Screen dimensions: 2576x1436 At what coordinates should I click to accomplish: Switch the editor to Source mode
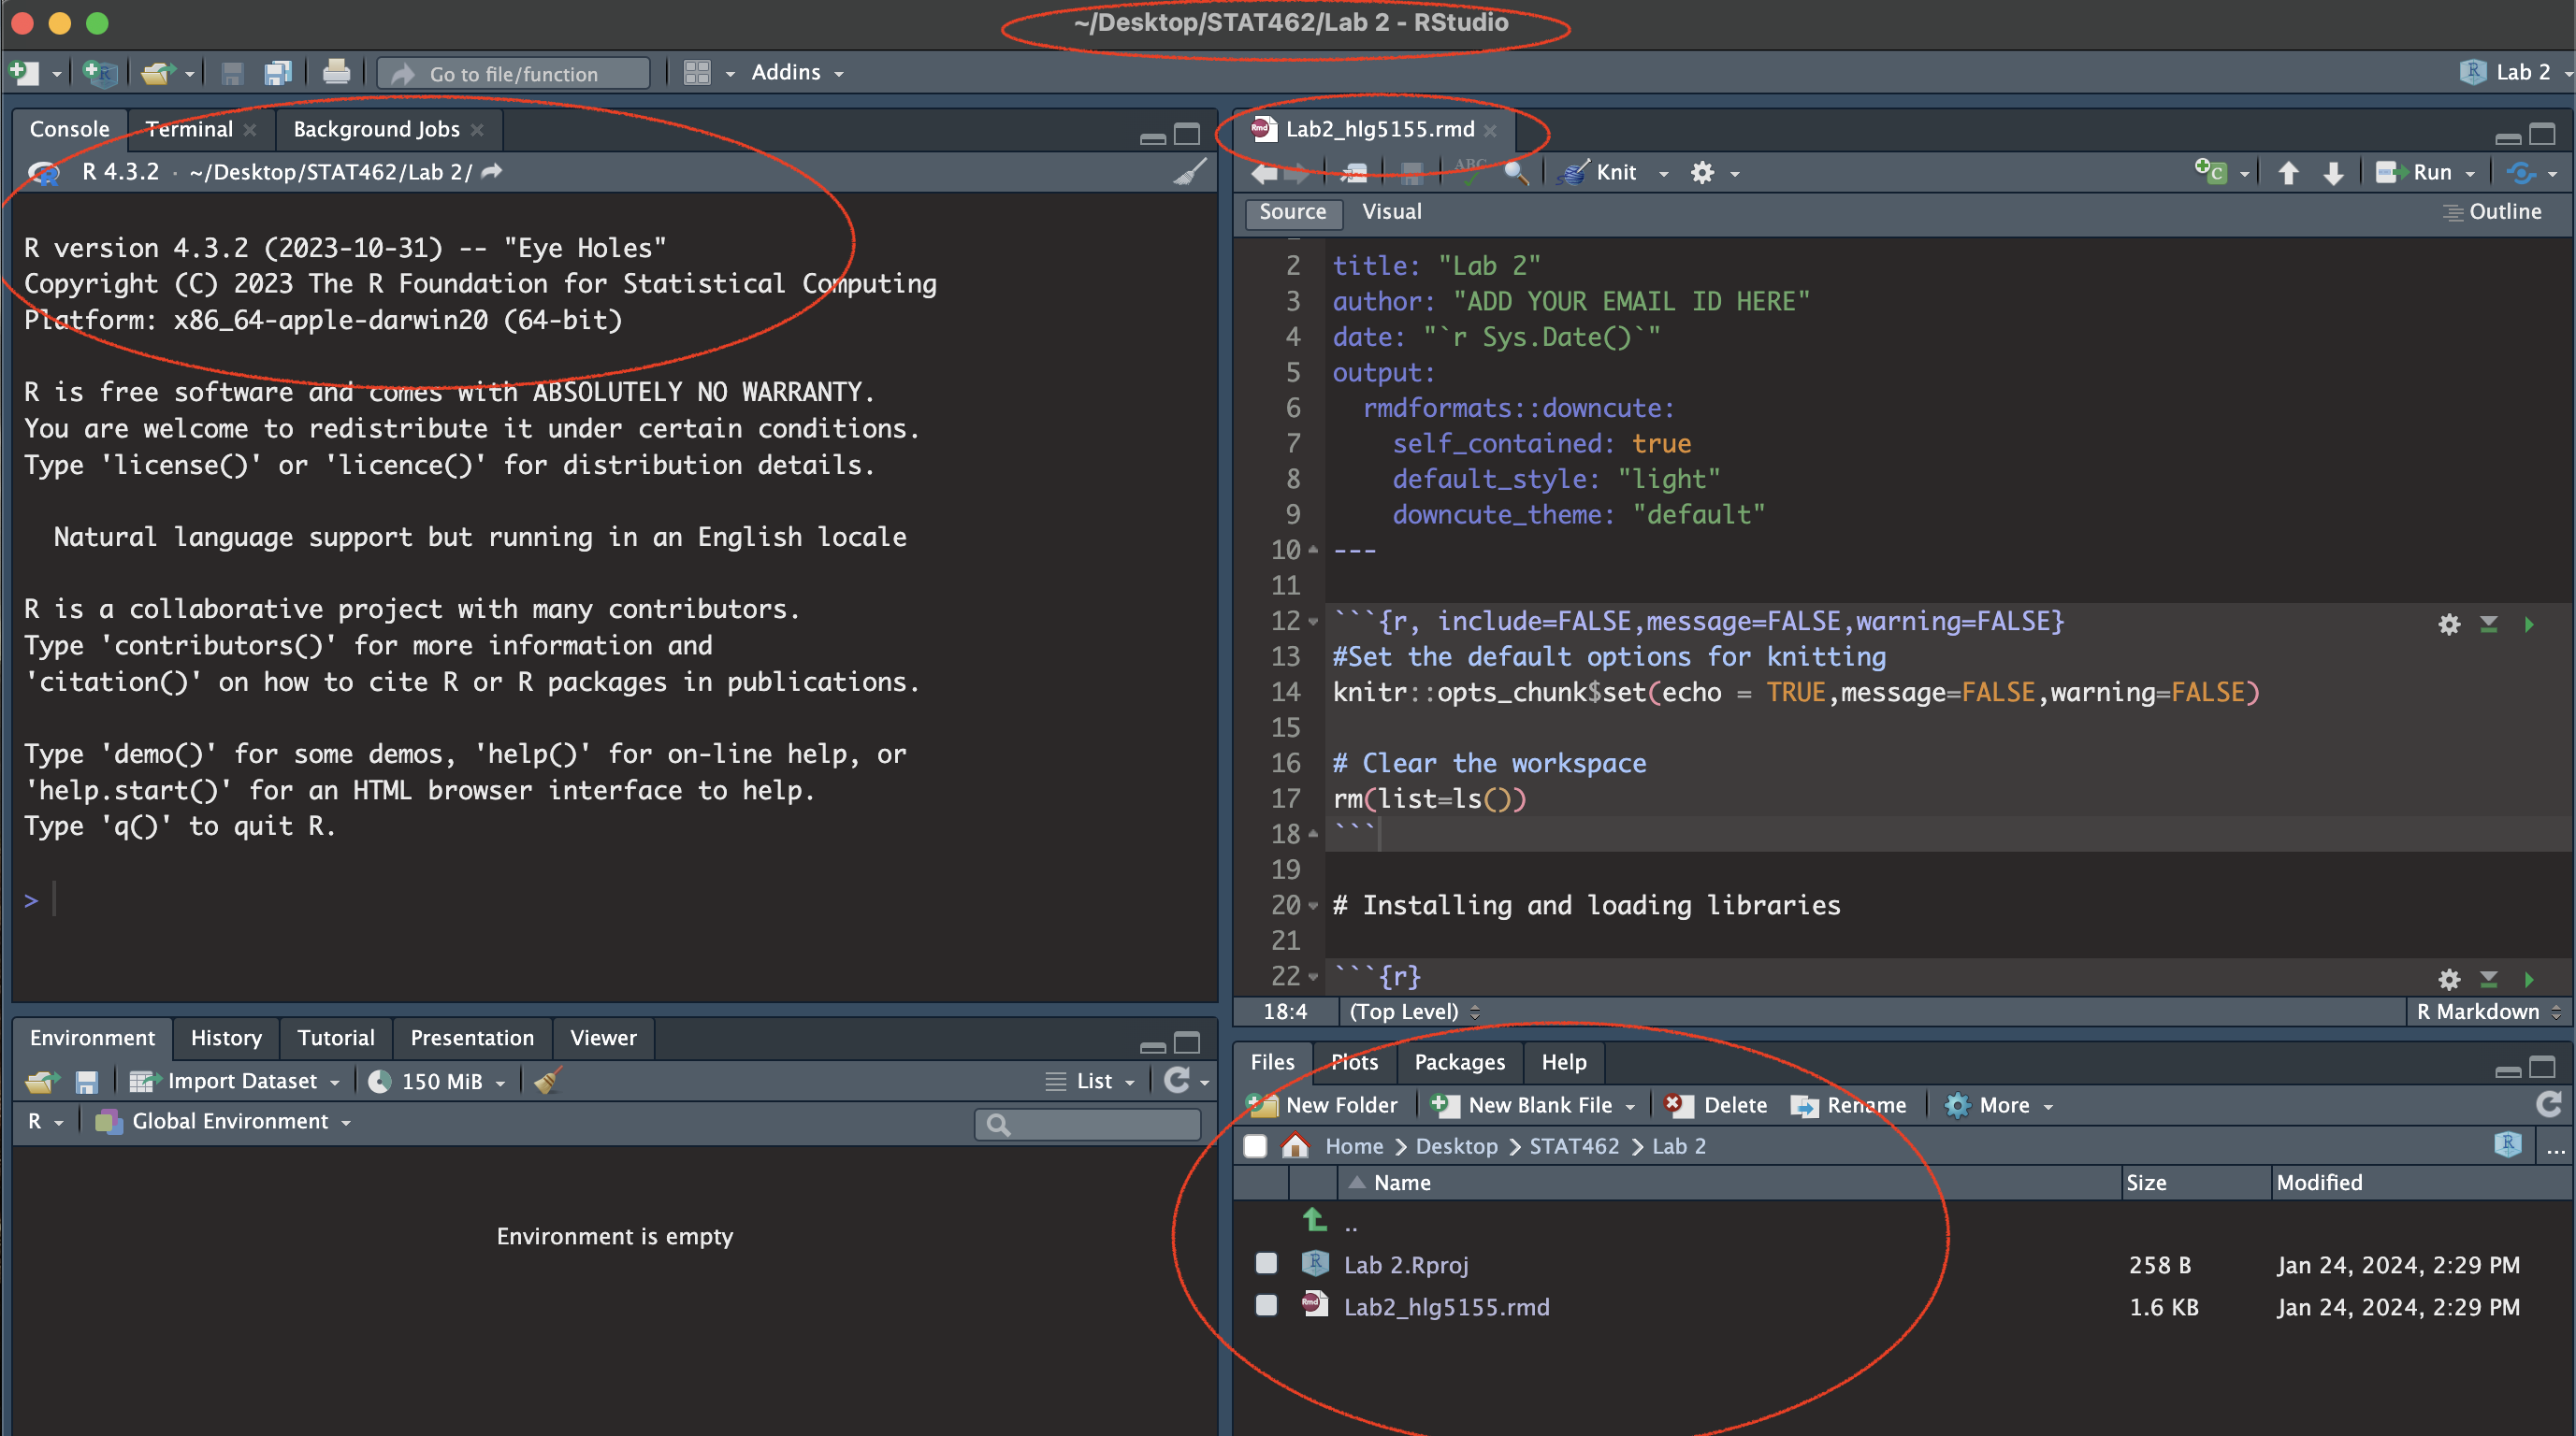(1292, 212)
